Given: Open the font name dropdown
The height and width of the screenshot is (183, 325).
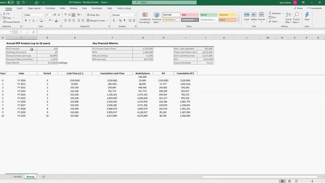Looking at the screenshot, I should (44, 15).
